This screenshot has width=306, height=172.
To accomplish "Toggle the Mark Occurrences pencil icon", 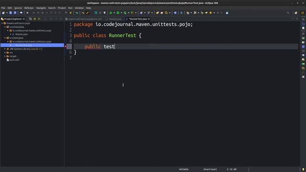I will tap(87, 13).
